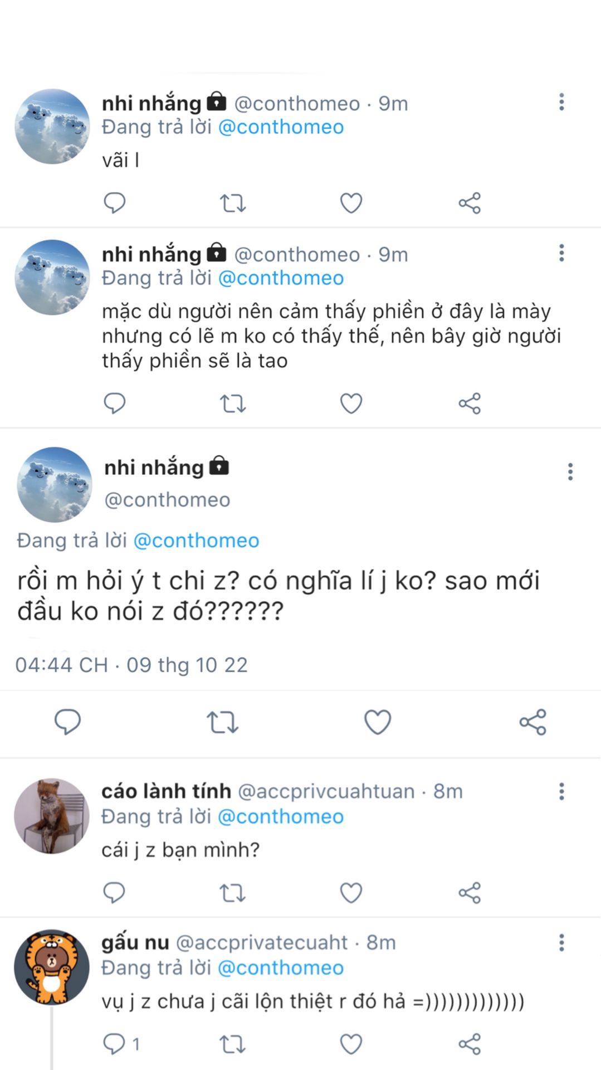The image size is (601, 1070).
Task: Reply to "cái j z bạn mình?" tweet
Action: click(x=115, y=893)
